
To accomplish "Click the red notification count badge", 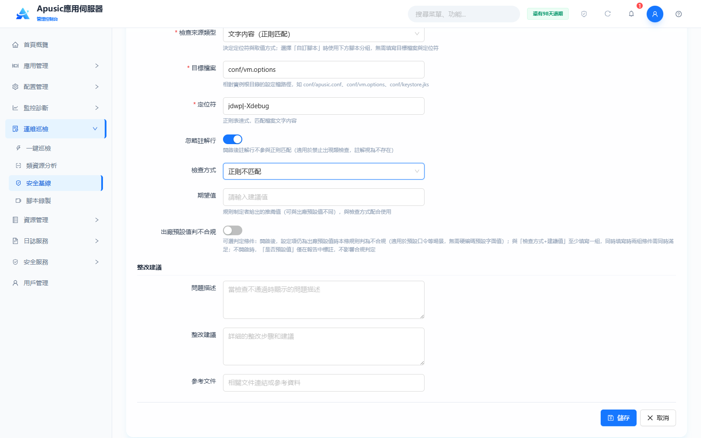I will [640, 6].
